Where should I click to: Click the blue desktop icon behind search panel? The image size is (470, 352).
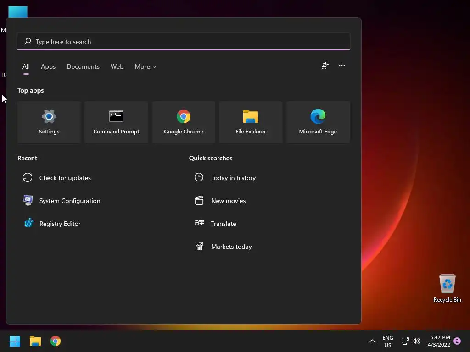[x=18, y=11]
